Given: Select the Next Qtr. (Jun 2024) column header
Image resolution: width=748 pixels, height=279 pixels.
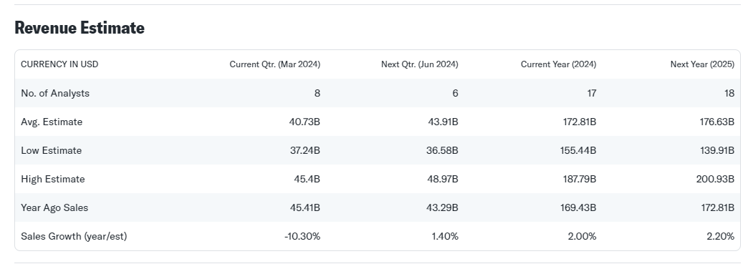Looking at the screenshot, I should (420, 64).
